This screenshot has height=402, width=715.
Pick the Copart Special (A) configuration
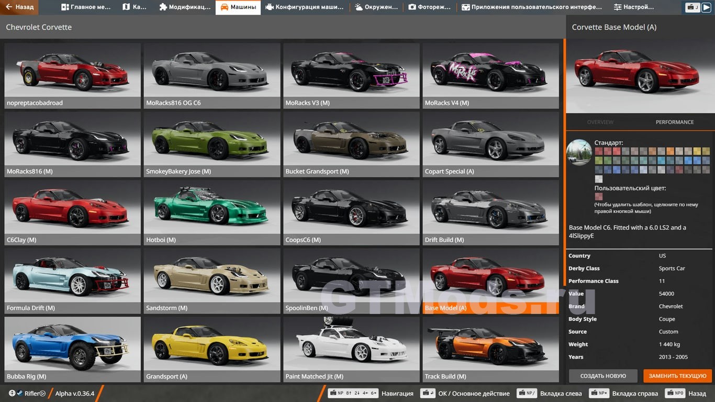(490, 144)
